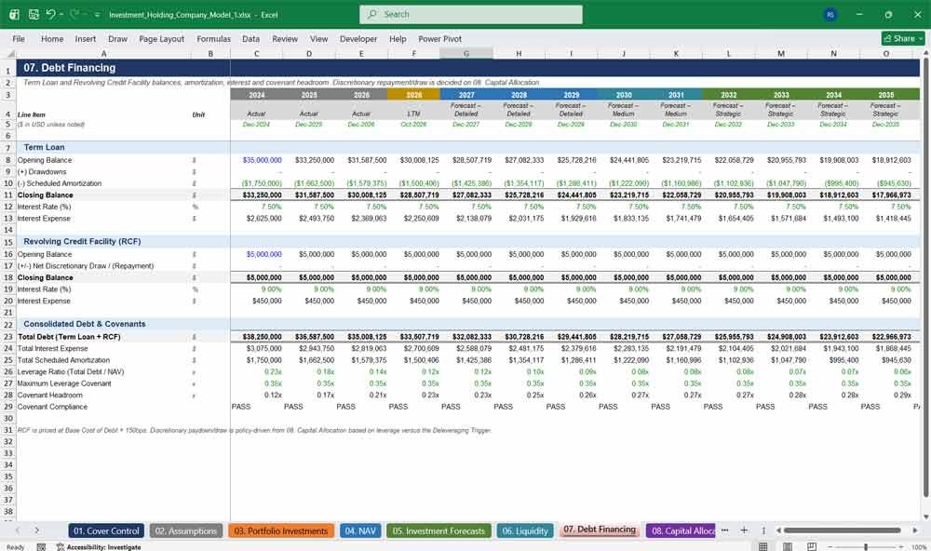Viewport: 931px width, 551px height.
Task: Select the Covenant Compliance row label
Action: point(52,407)
